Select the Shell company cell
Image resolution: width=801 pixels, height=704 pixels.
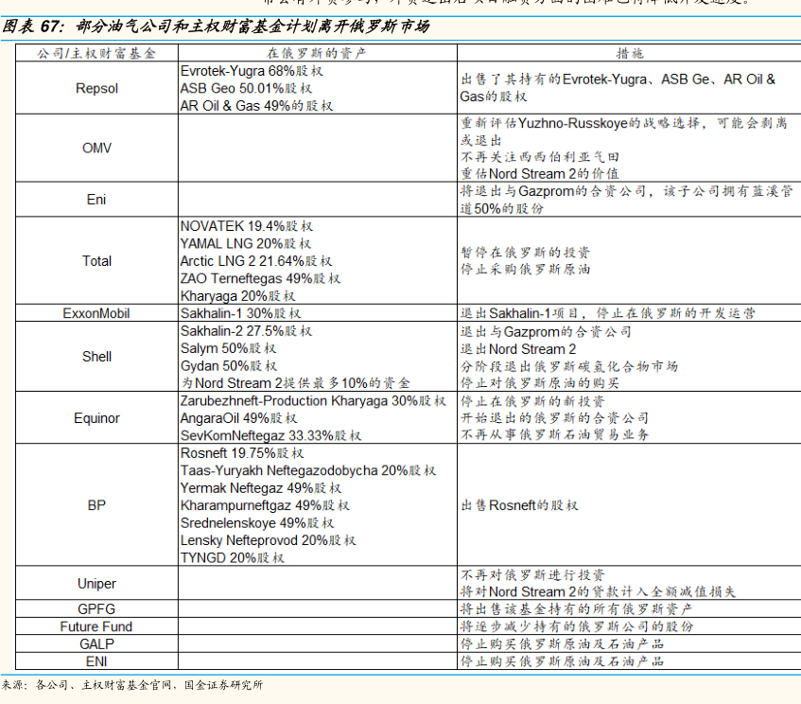pos(96,357)
